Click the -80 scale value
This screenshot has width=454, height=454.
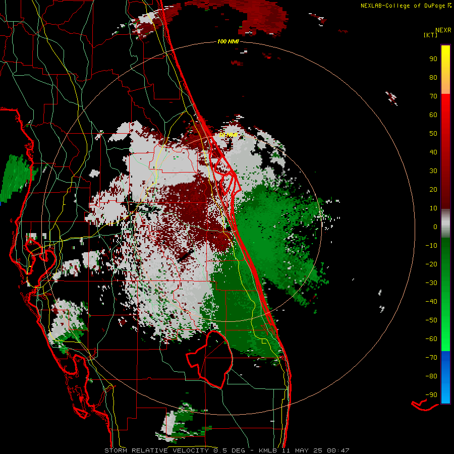pyautogui.click(x=431, y=376)
